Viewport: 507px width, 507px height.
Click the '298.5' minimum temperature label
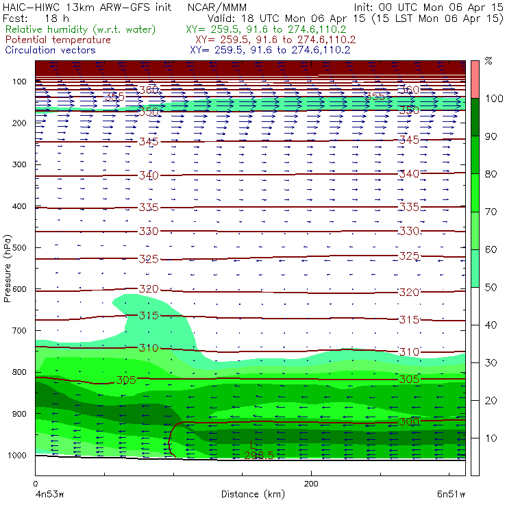[259, 455]
